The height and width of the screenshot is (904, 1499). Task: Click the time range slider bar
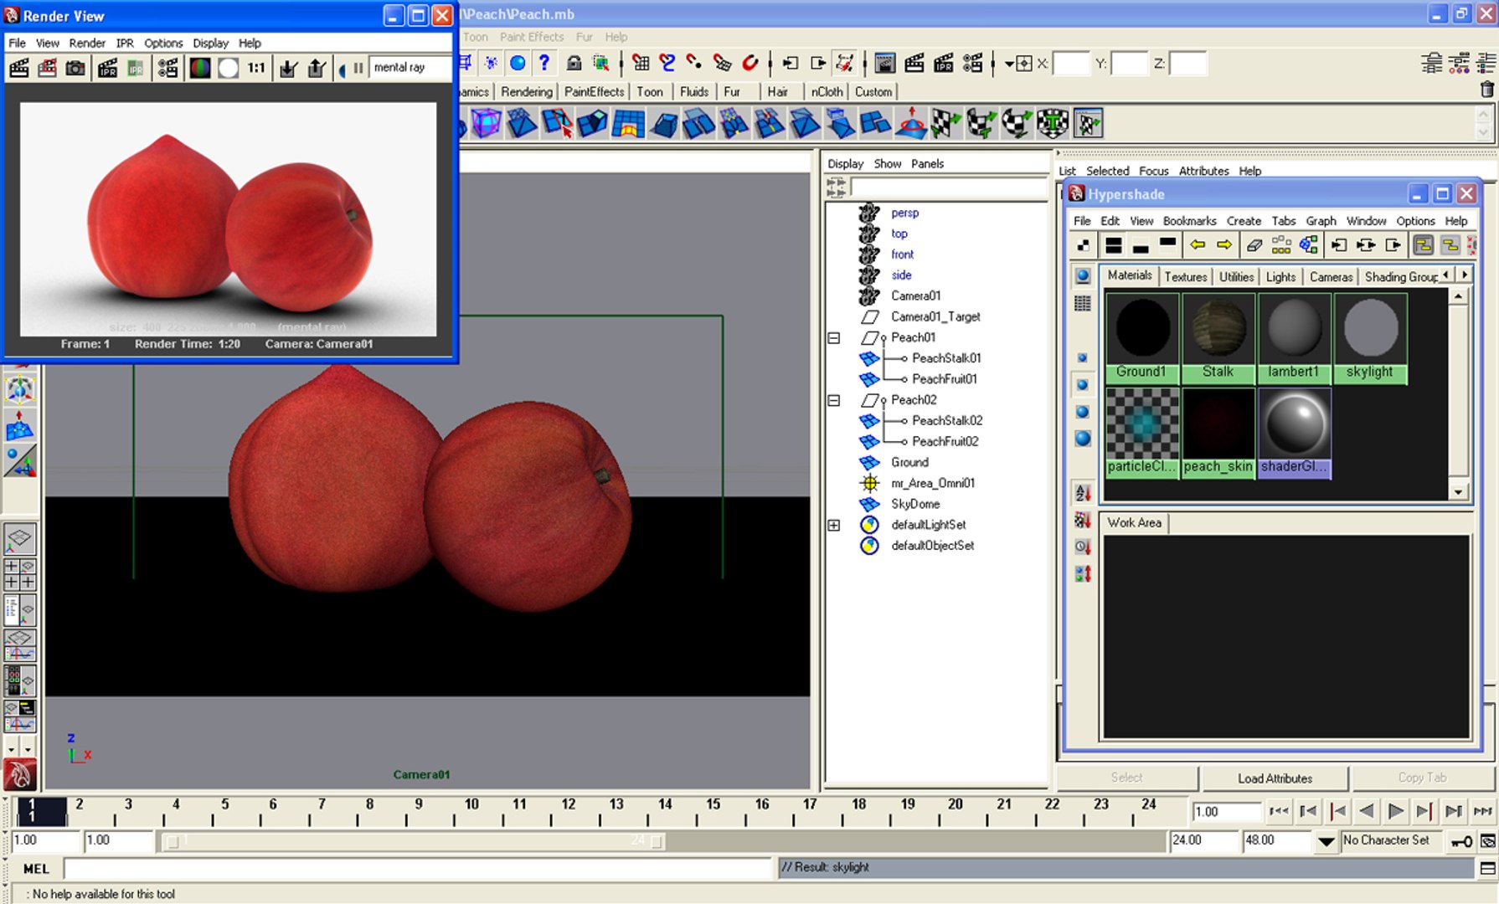pyautogui.click(x=415, y=840)
